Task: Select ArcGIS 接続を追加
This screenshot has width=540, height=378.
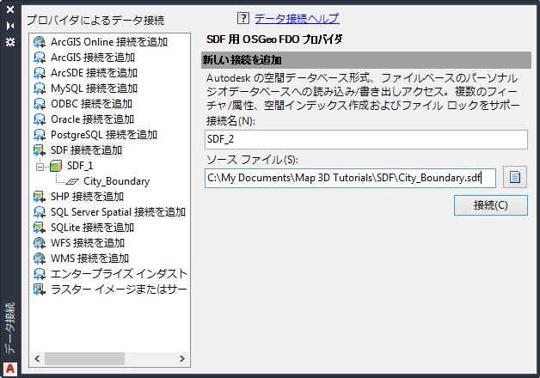Action: pos(93,58)
